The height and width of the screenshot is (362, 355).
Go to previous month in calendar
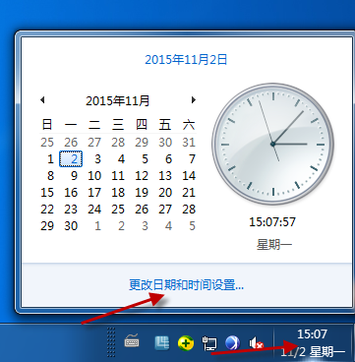[x=42, y=99]
